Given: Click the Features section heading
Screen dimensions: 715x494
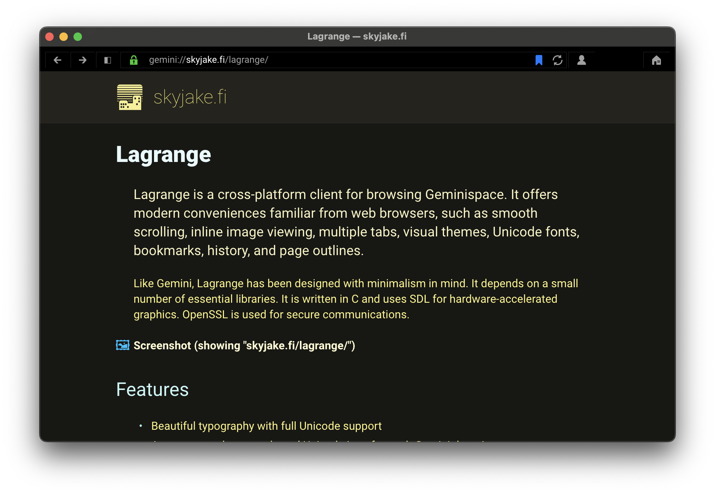Looking at the screenshot, I should pos(152,390).
